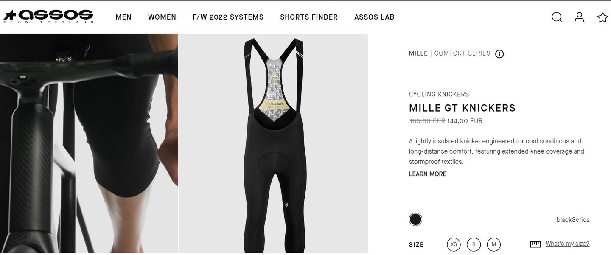
Task: Open the Women menu
Action: pos(162,17)
